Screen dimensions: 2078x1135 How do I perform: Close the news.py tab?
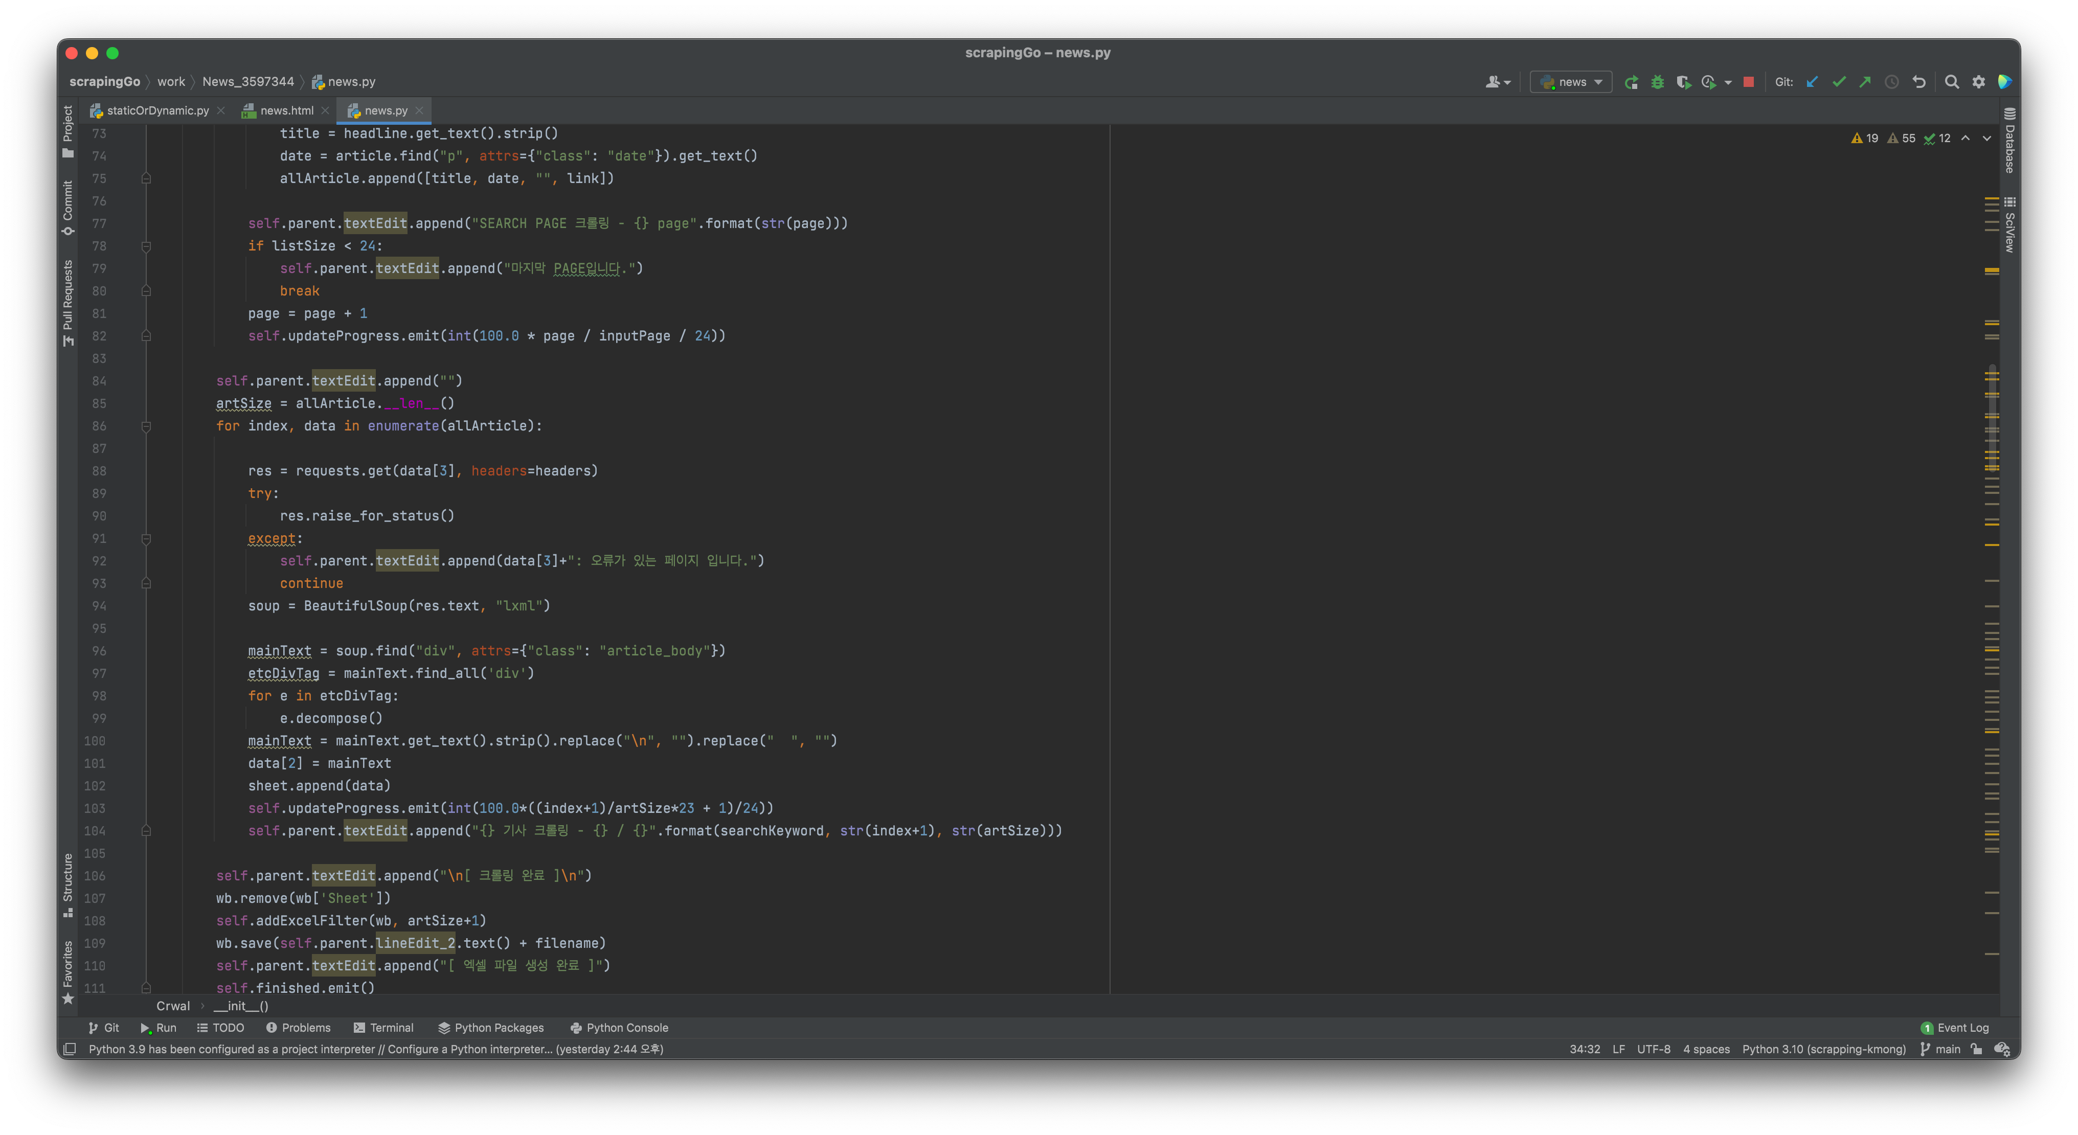point(419,110)
